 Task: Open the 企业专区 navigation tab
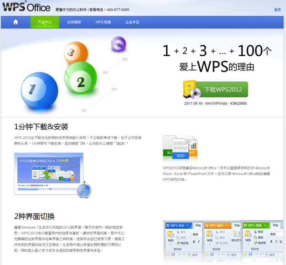coord(132,22)
